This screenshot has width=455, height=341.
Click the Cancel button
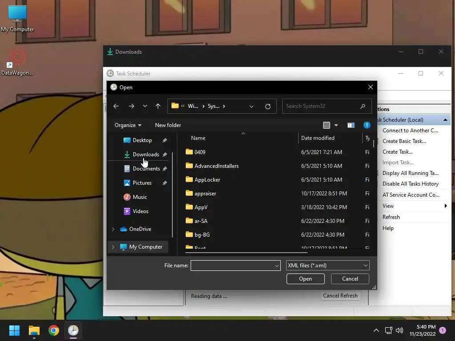pos(350,279)
